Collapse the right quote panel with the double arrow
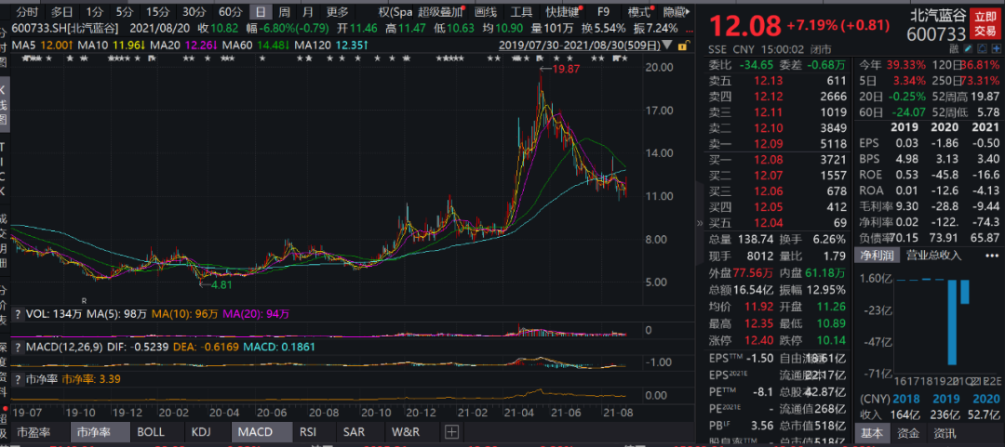This screenshot has height=447, width=1005. [700, 224]
